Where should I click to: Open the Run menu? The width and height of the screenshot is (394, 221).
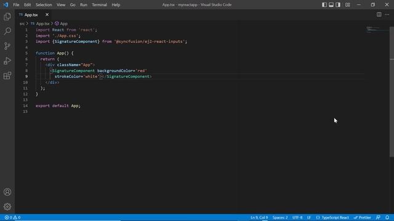(84, 5)
